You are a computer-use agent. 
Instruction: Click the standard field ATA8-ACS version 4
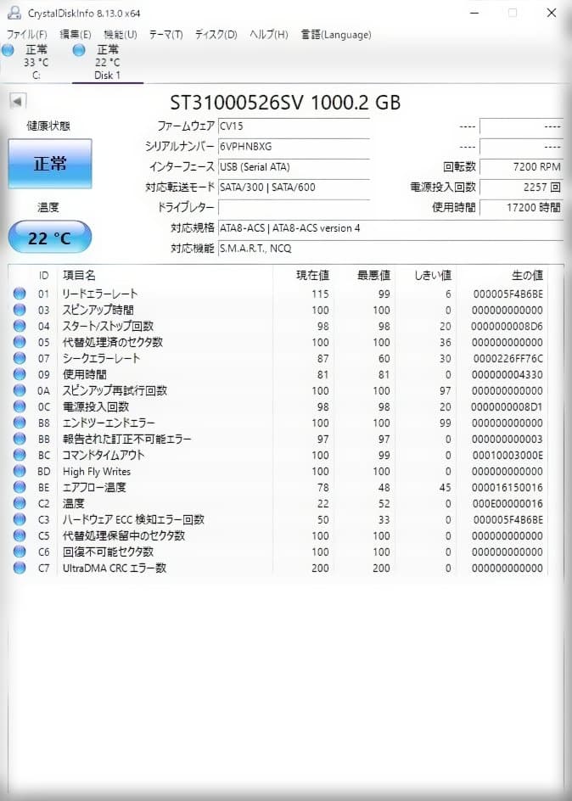pyautogui.click(x=390, y=228)
